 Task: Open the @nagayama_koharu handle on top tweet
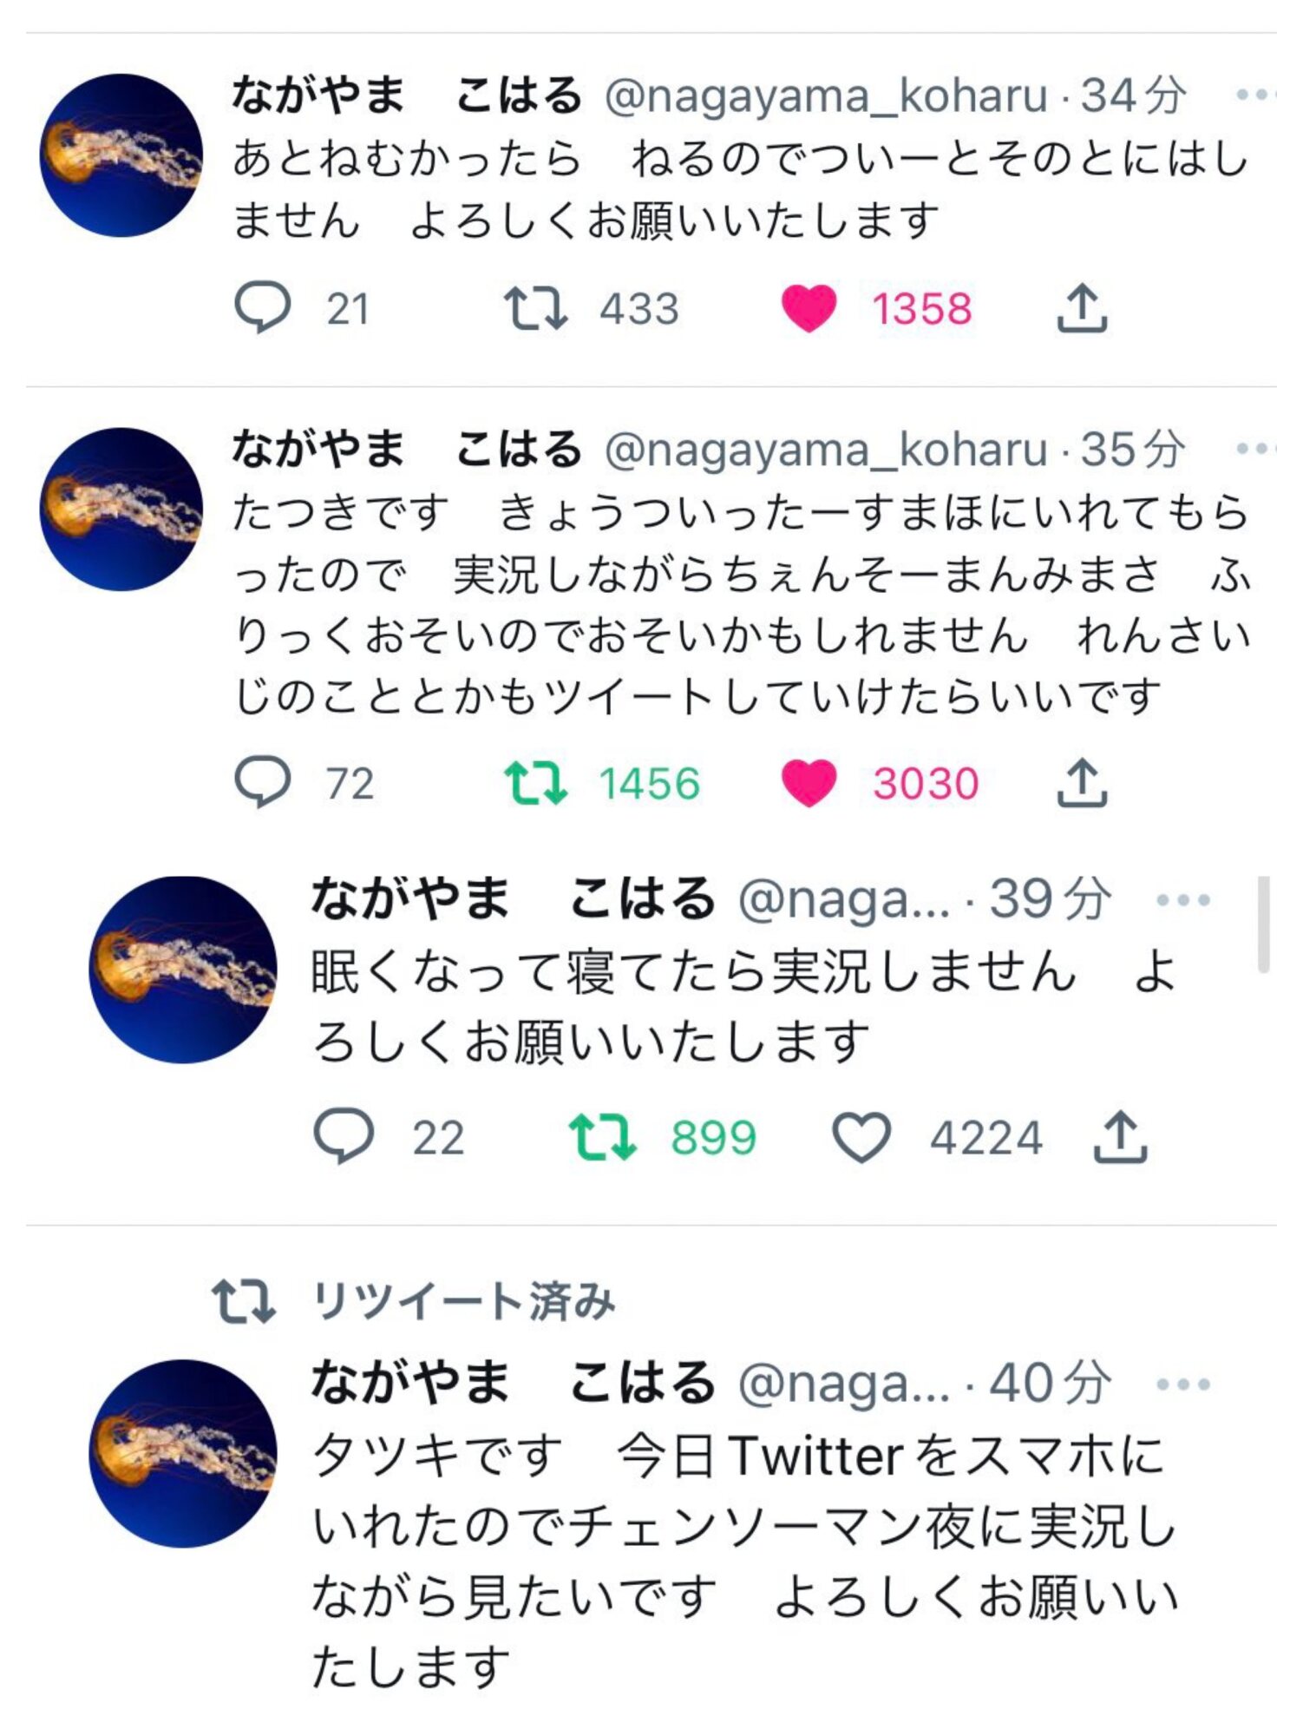coord(826,95)
